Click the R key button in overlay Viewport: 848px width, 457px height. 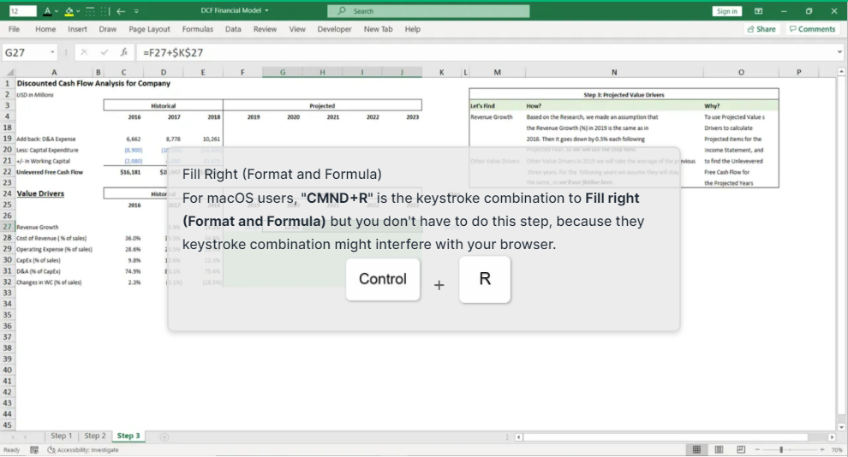pyautogui.click(x=485, y=279)
